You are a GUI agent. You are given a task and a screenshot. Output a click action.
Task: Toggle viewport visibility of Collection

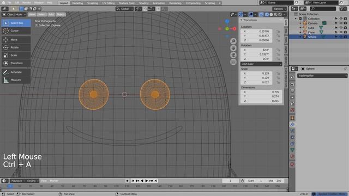(x=341, y=19)
